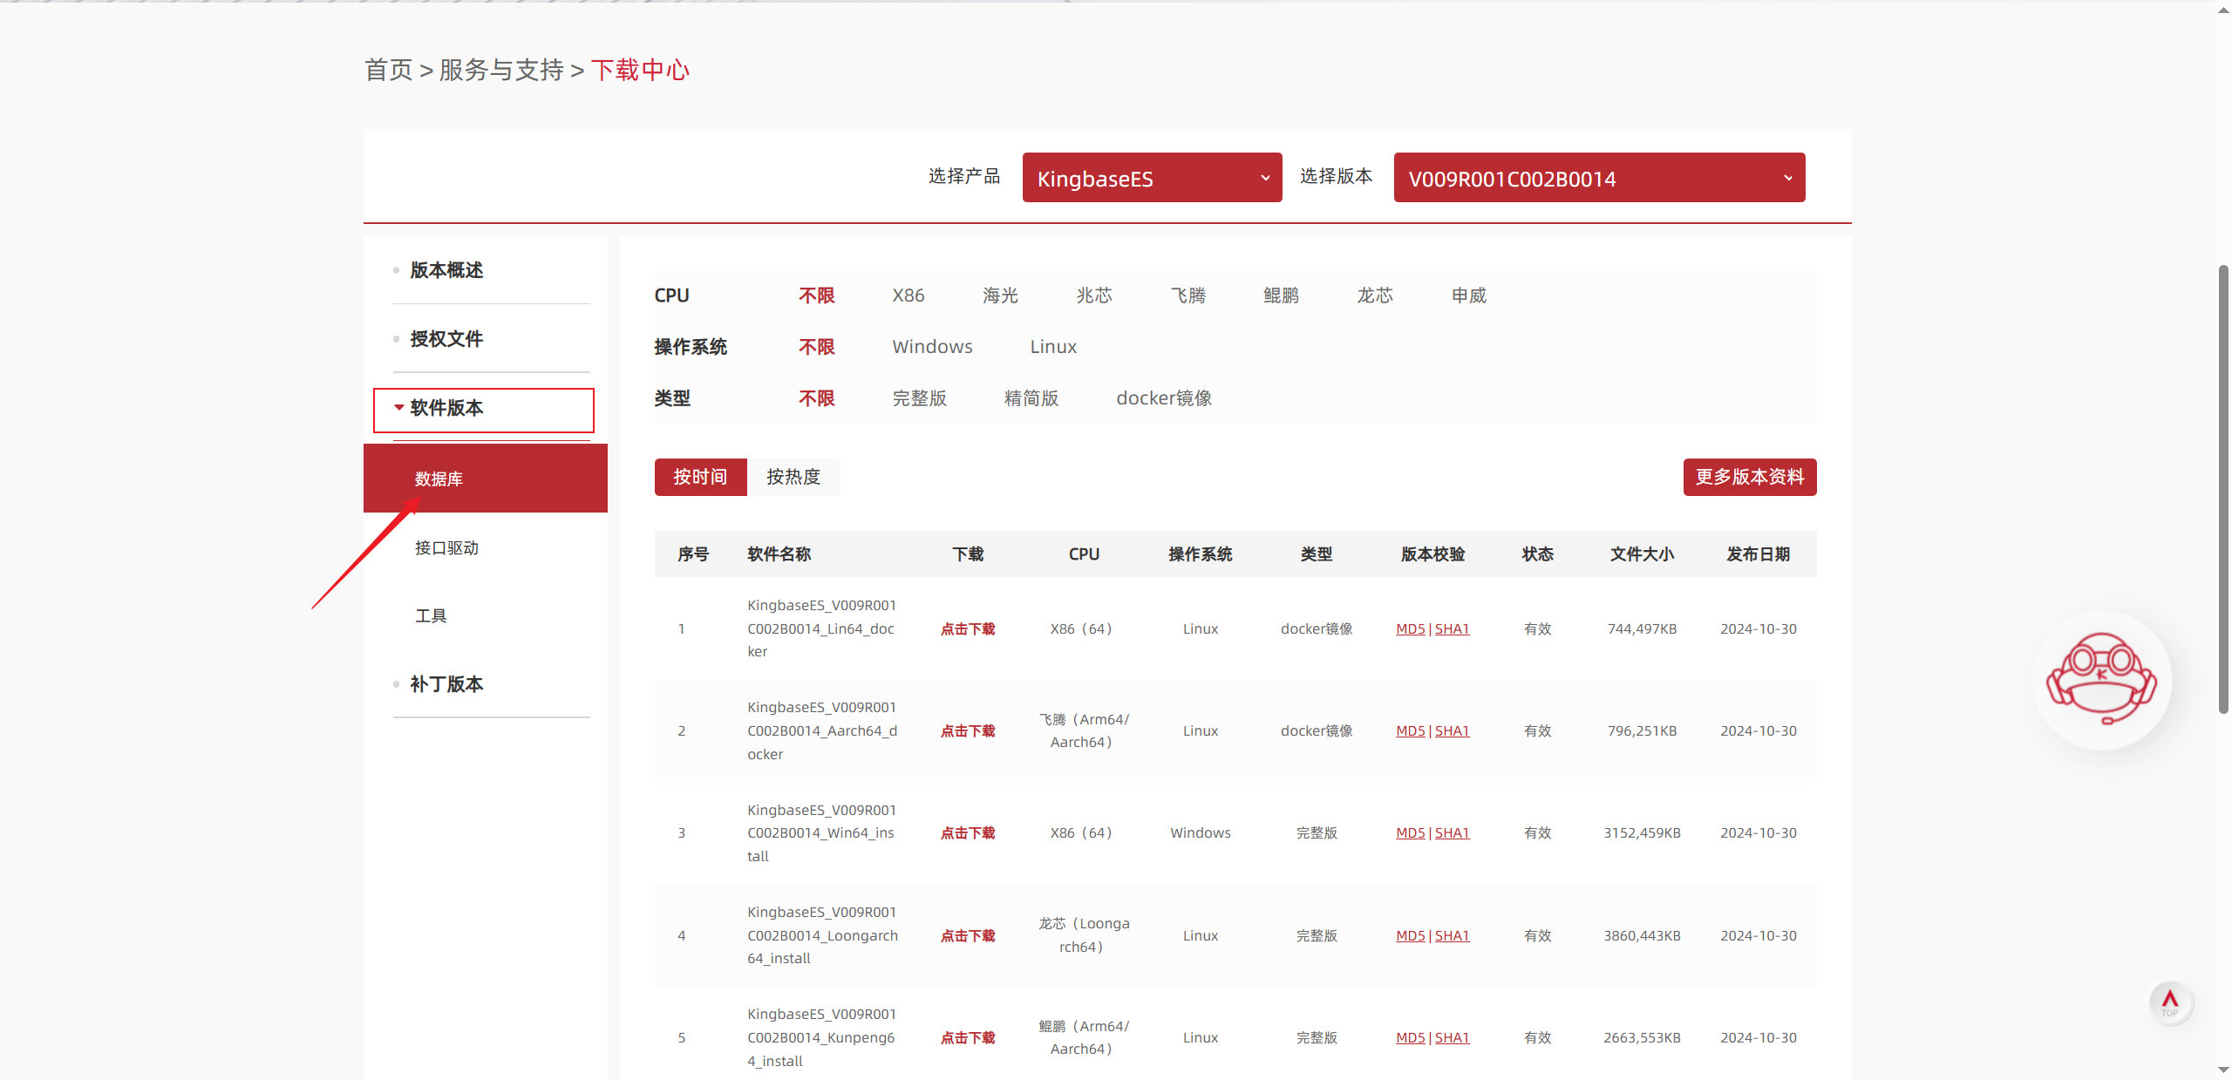Open 补丁版本 sidebar section

446,684
